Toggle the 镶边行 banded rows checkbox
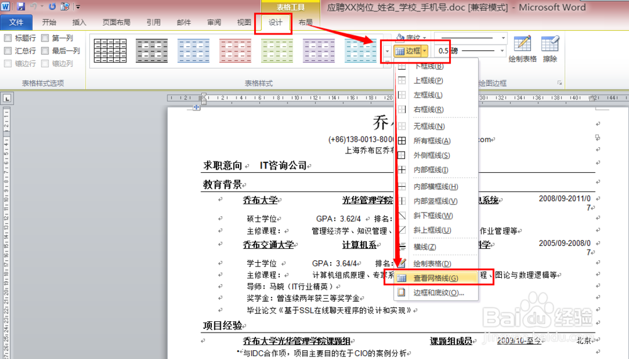This screenshot has height=359, width=629. [x=8, y=64]
